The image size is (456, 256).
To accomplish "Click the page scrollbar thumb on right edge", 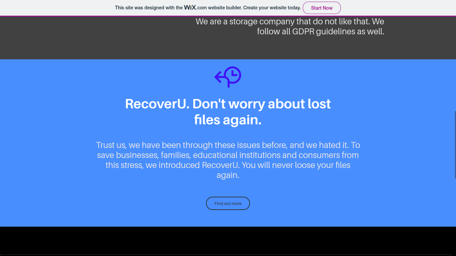I will (x=455, y=145).
